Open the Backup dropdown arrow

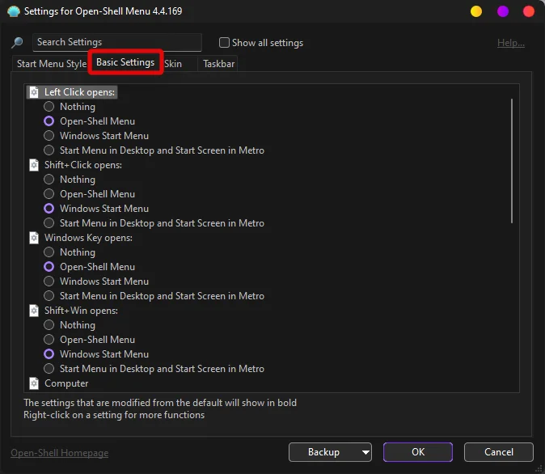[x=365, y=452]
